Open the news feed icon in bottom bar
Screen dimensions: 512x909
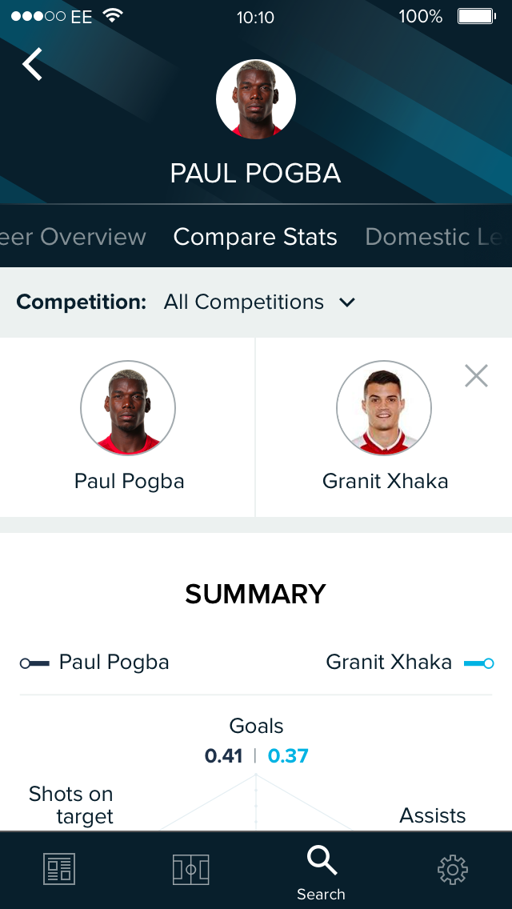coord(58,869)
